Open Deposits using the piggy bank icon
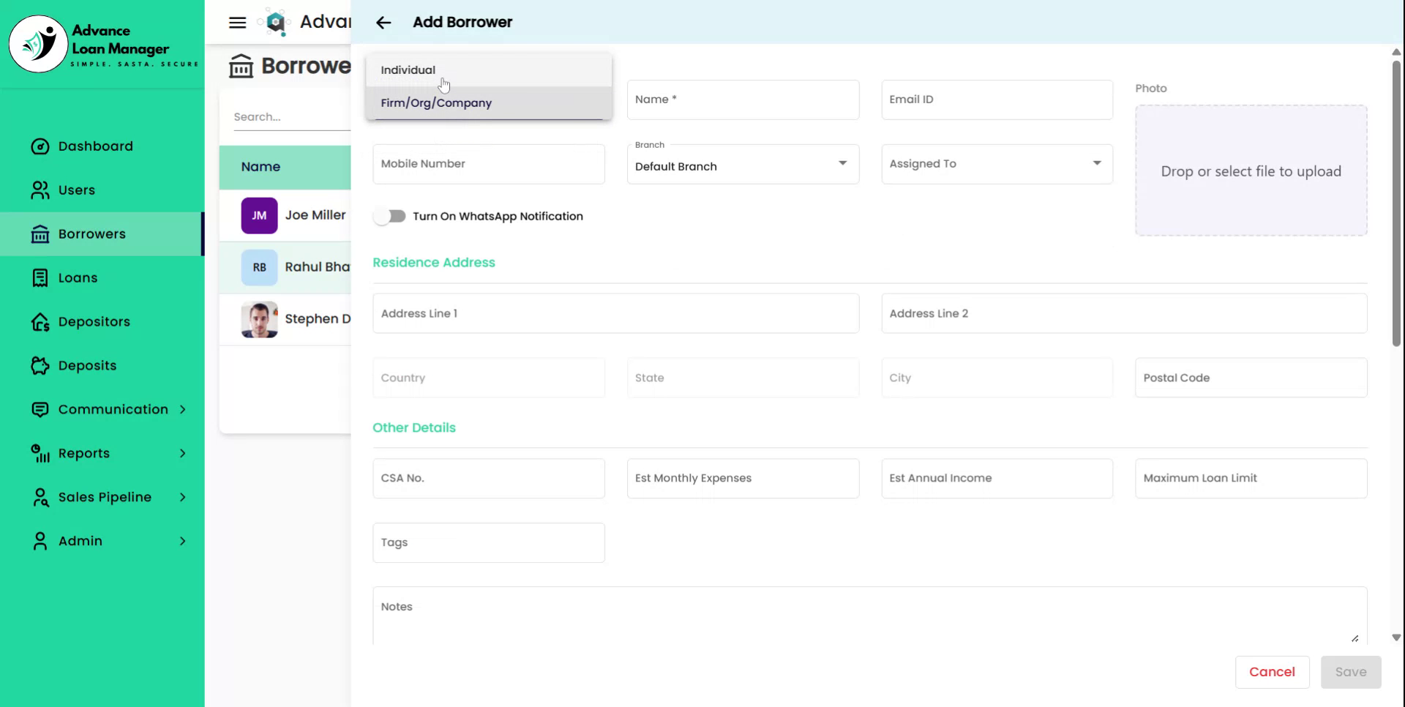 click(40, 365)
